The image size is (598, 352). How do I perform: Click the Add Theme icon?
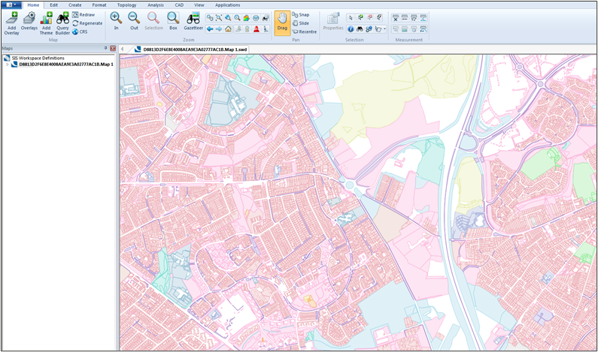tap(46, 20)
